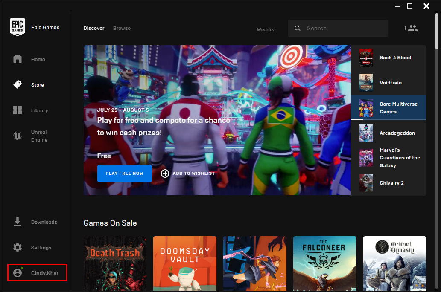Focus the Search input field

[x=338, y=29]
